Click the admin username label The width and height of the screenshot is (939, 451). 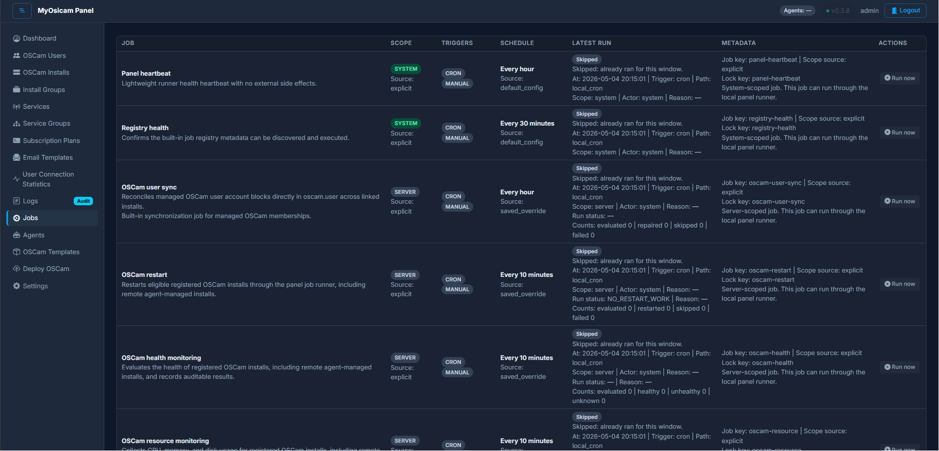click(x=869, y=10)
